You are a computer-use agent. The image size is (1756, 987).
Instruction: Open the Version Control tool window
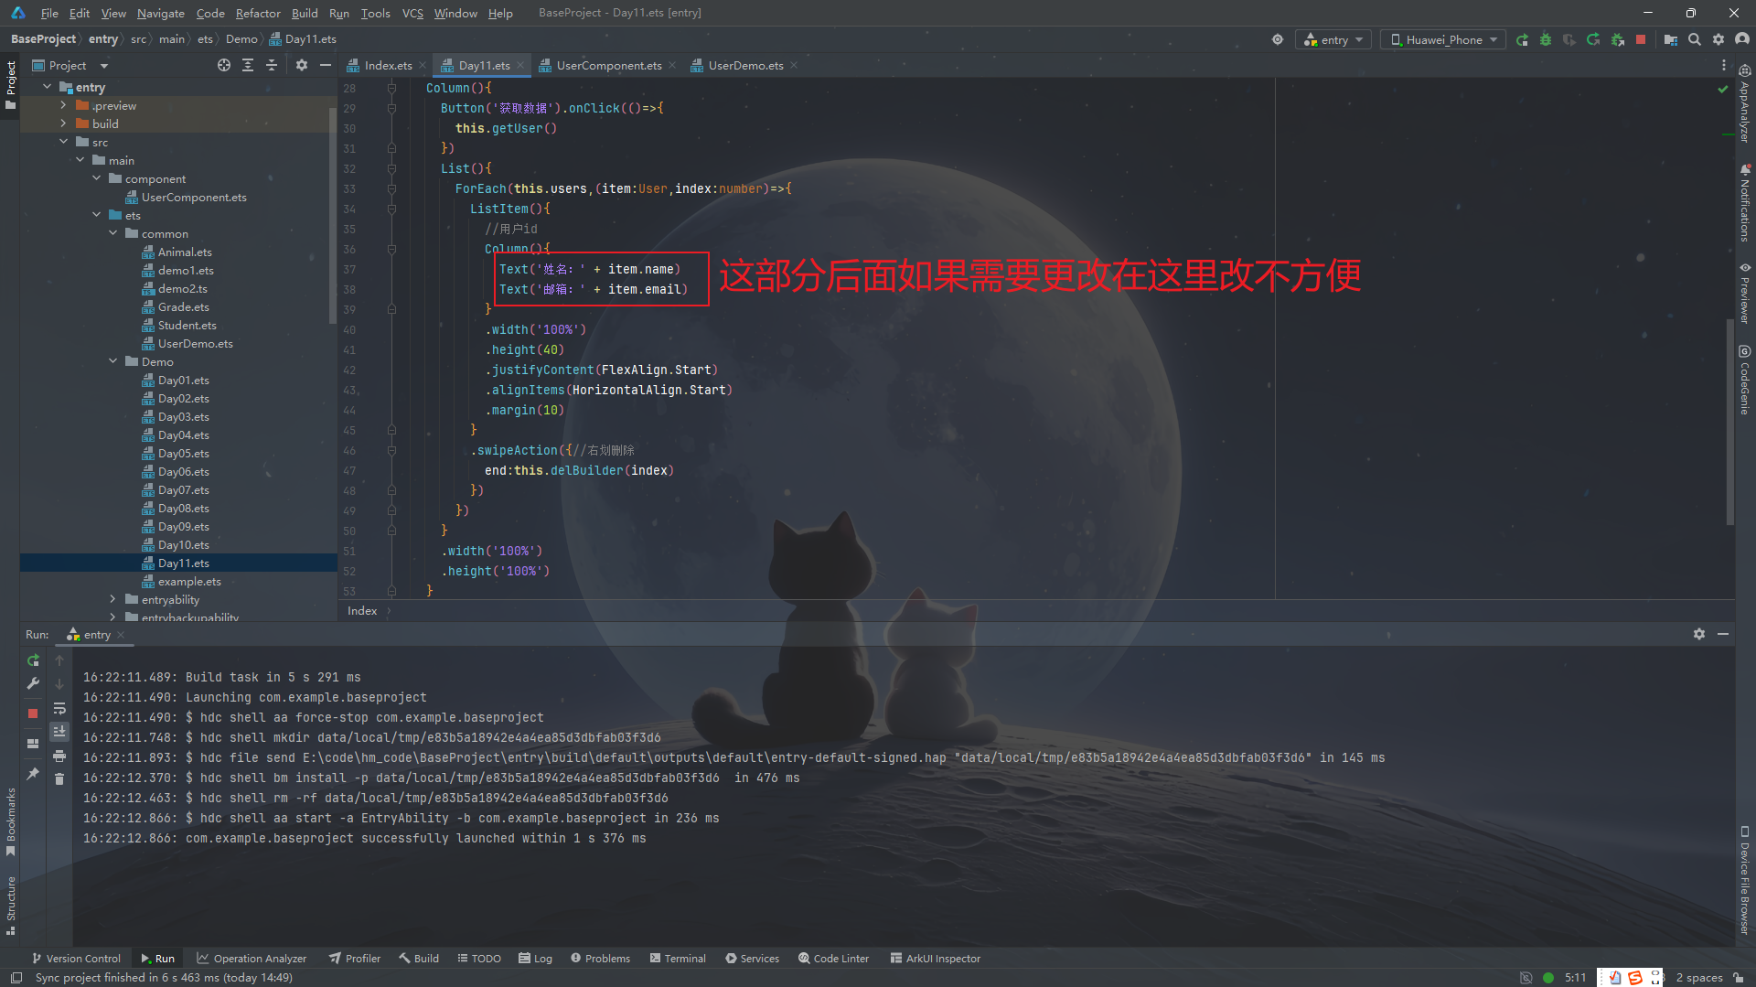pyautogui.click(x=76, y=958)
